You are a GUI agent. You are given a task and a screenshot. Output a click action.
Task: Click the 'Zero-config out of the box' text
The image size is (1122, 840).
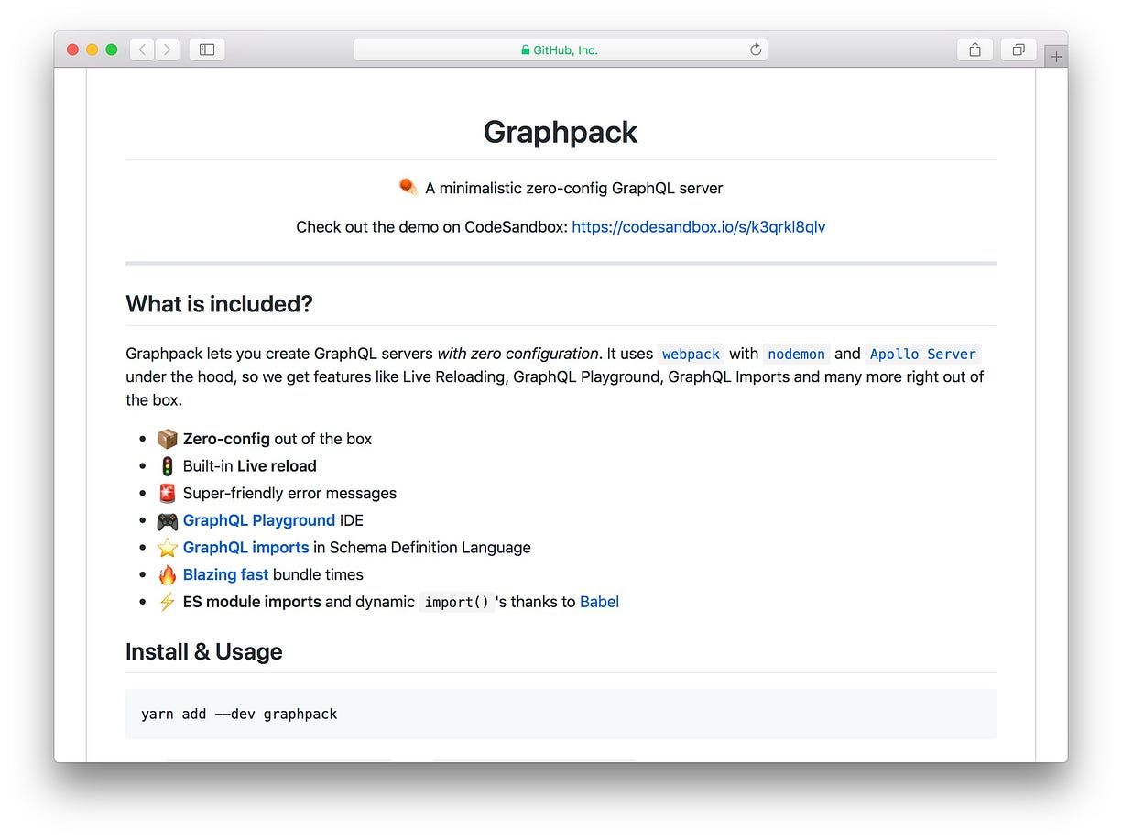coord(278,439)
